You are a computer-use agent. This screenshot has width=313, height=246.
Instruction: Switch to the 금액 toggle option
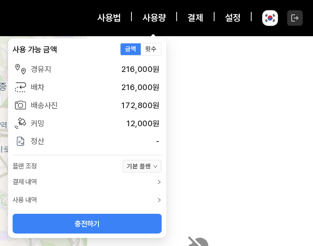coord(131,49)
